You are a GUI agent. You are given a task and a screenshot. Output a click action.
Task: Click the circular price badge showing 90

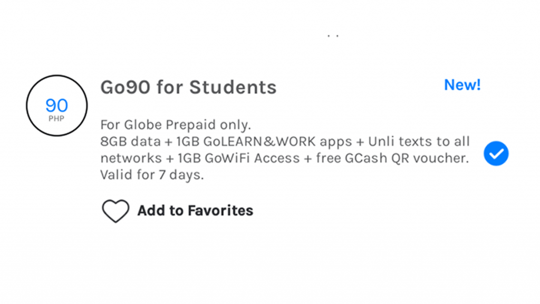click(x=56, y=106)
